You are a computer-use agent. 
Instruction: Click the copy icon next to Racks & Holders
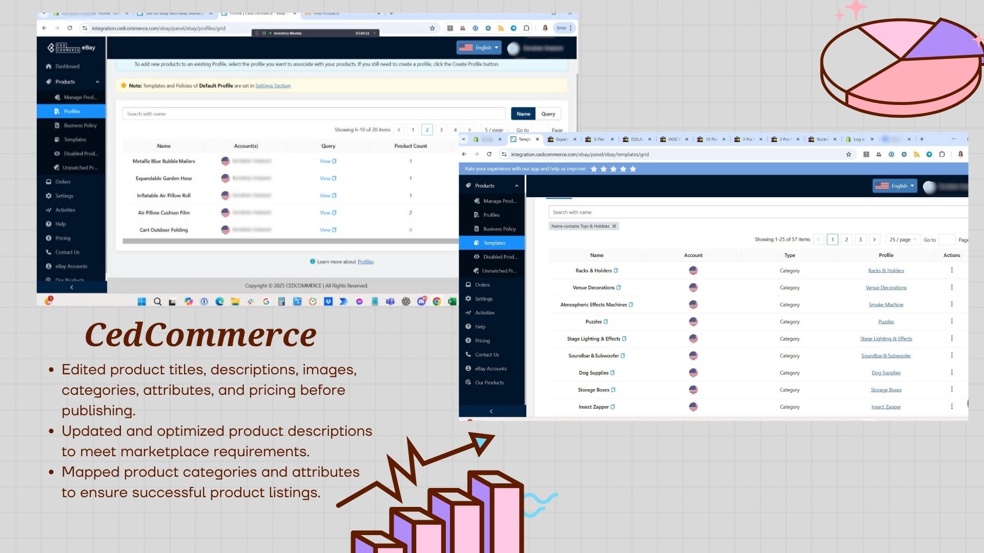click(616, 271)
